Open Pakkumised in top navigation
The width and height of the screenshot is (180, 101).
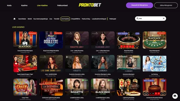[62, 5]
